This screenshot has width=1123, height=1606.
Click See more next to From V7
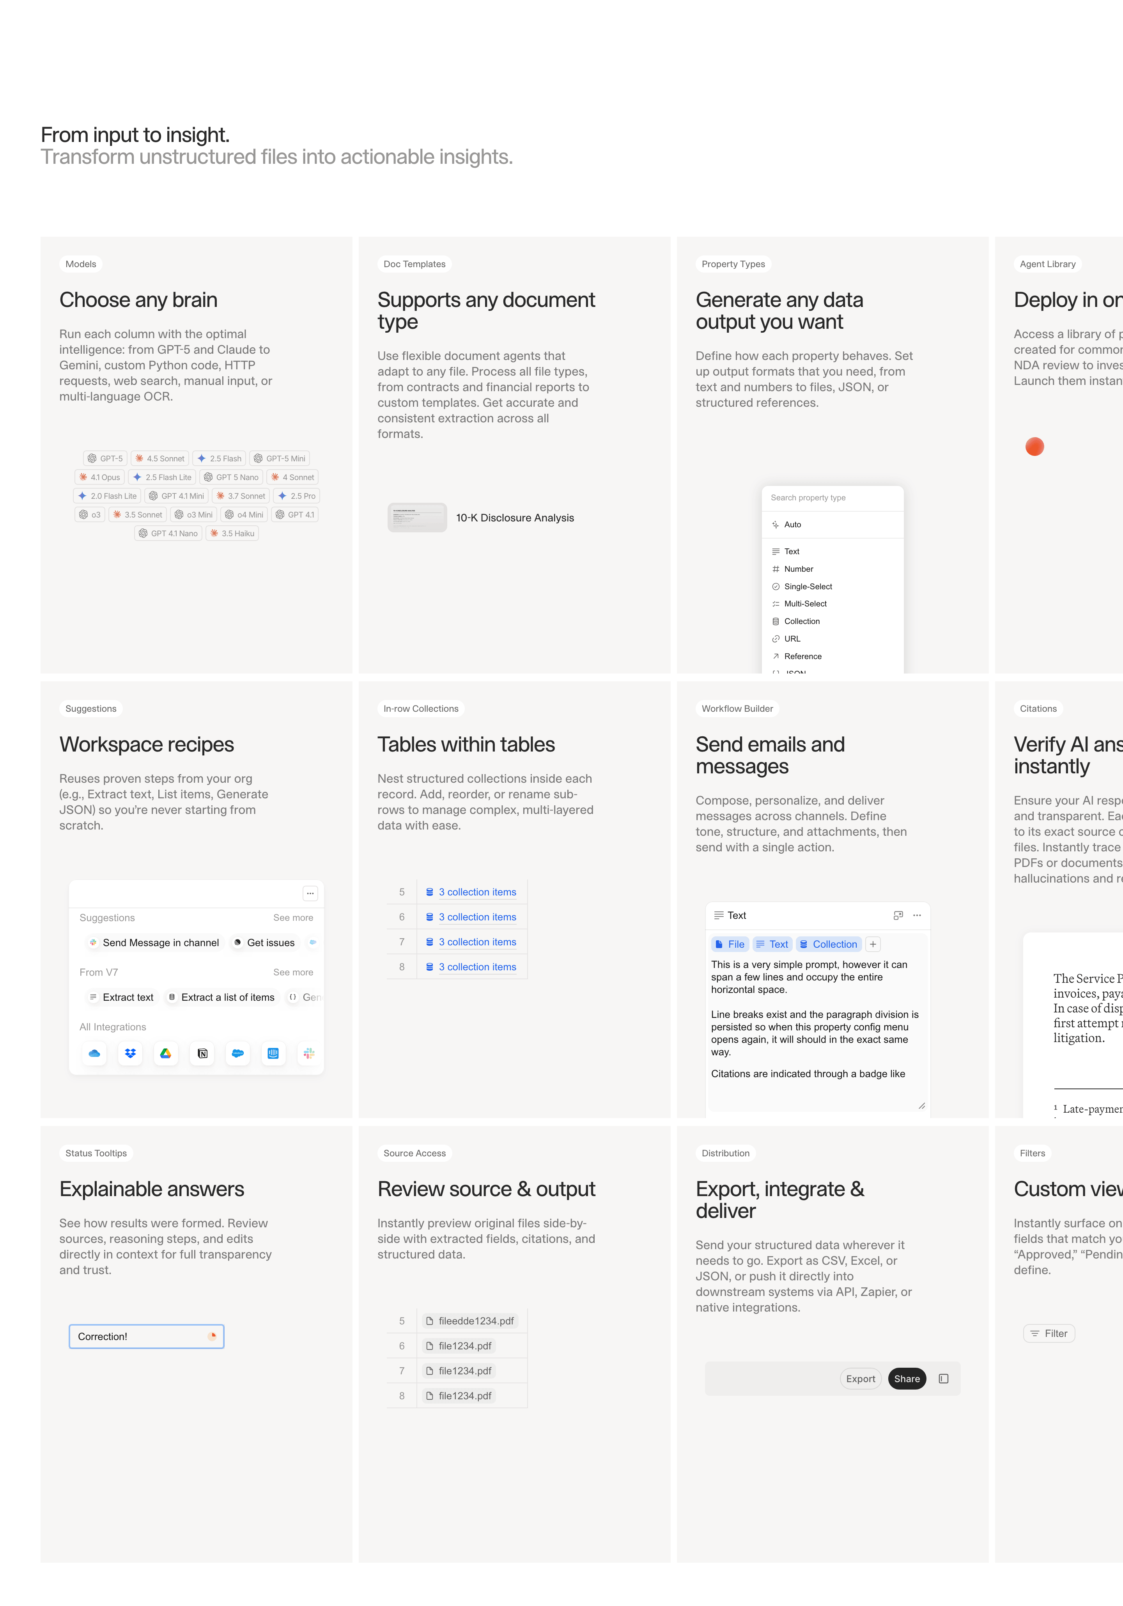pyautogui.click(x=293, y=972)
